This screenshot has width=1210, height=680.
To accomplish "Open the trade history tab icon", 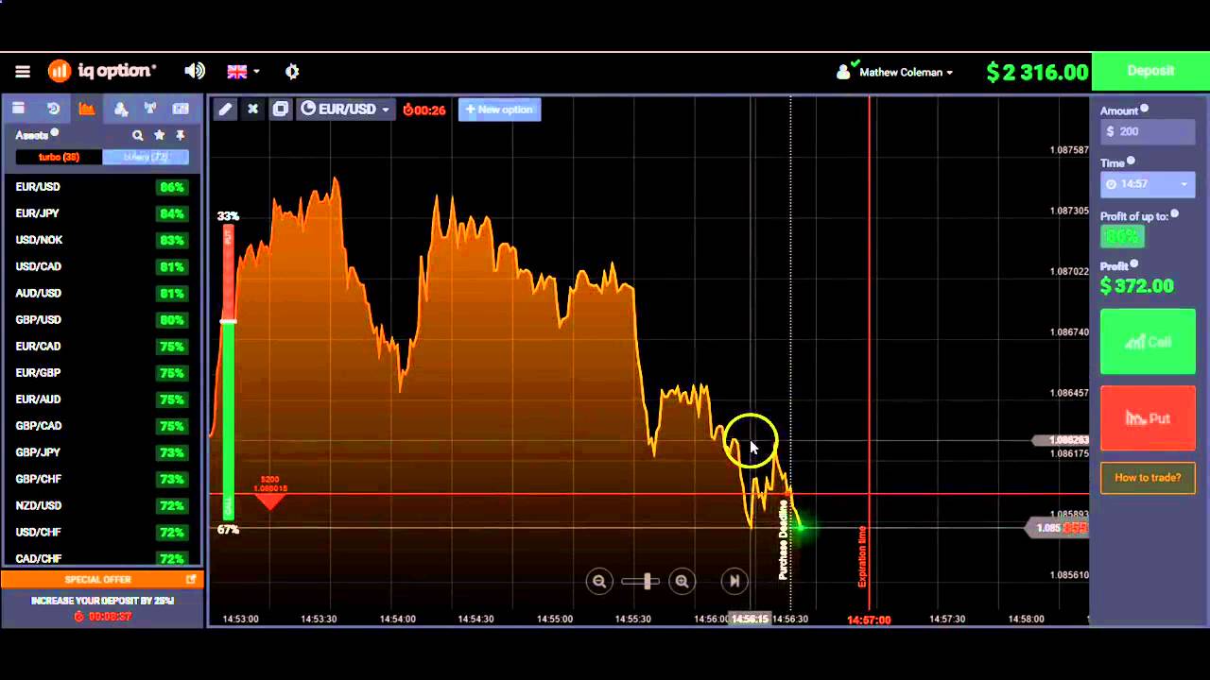I will (x=53, y=109).
